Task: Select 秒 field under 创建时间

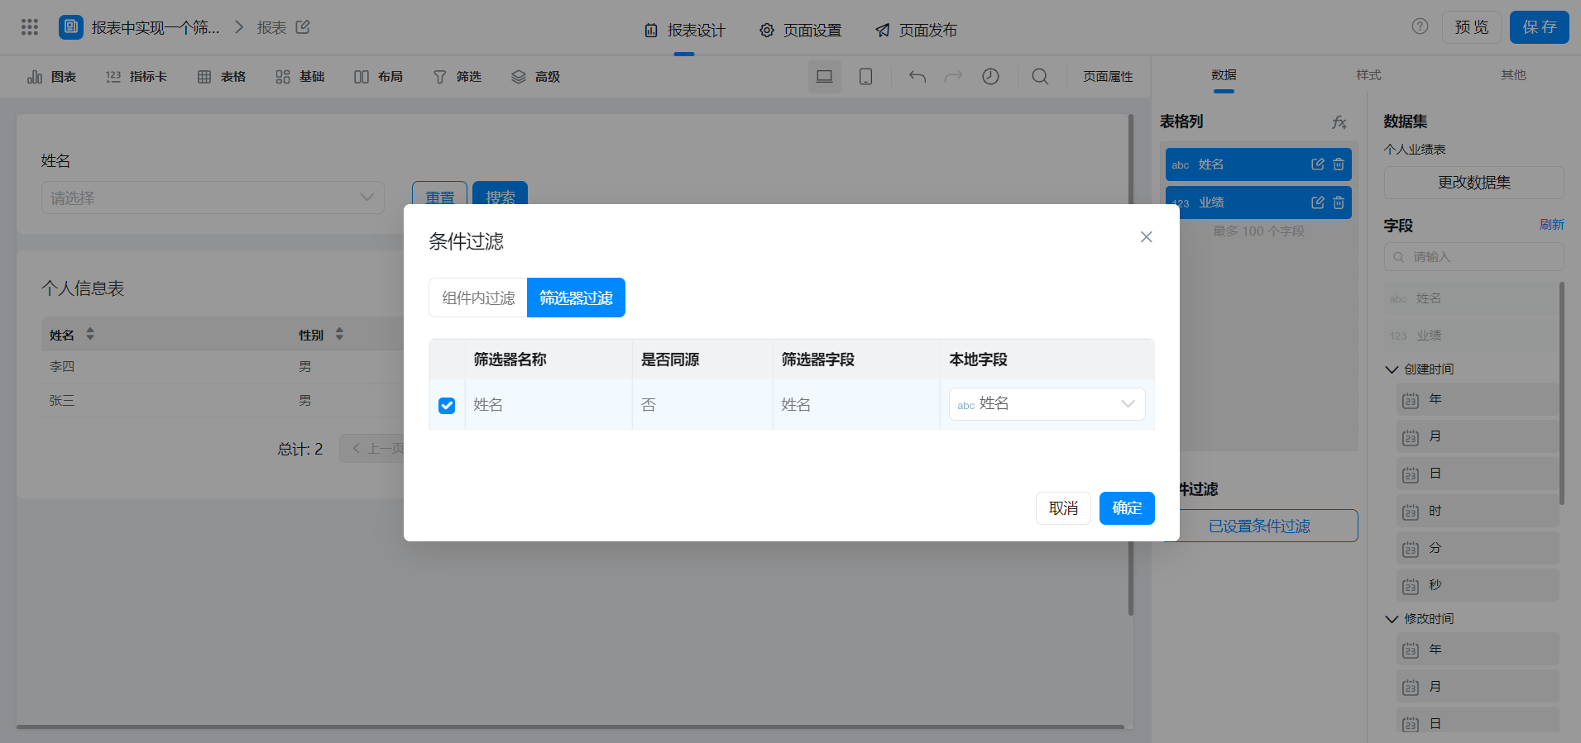Action: click(1478, 585)
